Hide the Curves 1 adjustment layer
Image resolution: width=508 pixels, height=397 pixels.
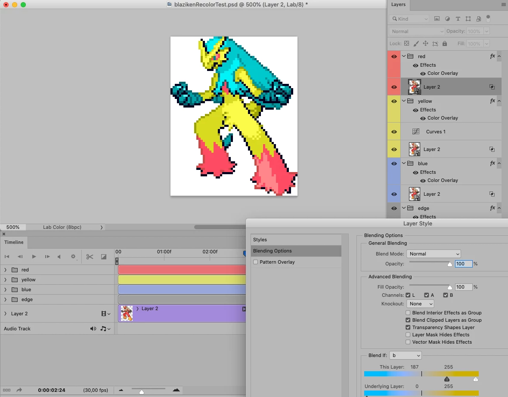pos(394,132)
